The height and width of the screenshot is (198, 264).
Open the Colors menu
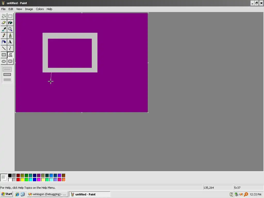click(x=40, y=9)
